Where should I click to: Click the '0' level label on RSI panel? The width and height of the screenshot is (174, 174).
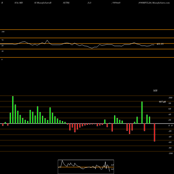2,60
